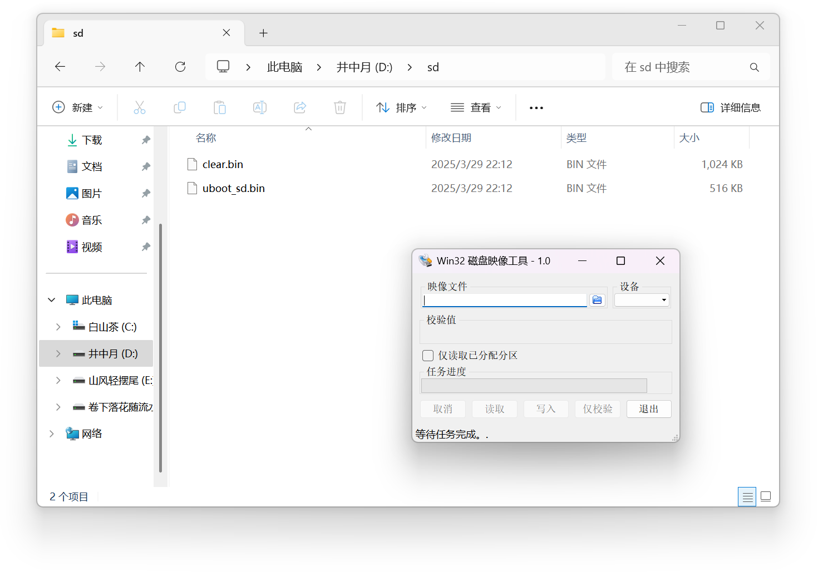Click the 查看 view menu
This screenshot has width=818, height=576.
pyautogui.click(x=476, y=107)
